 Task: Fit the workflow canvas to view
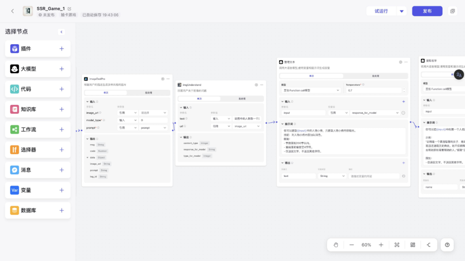[397, 245]
